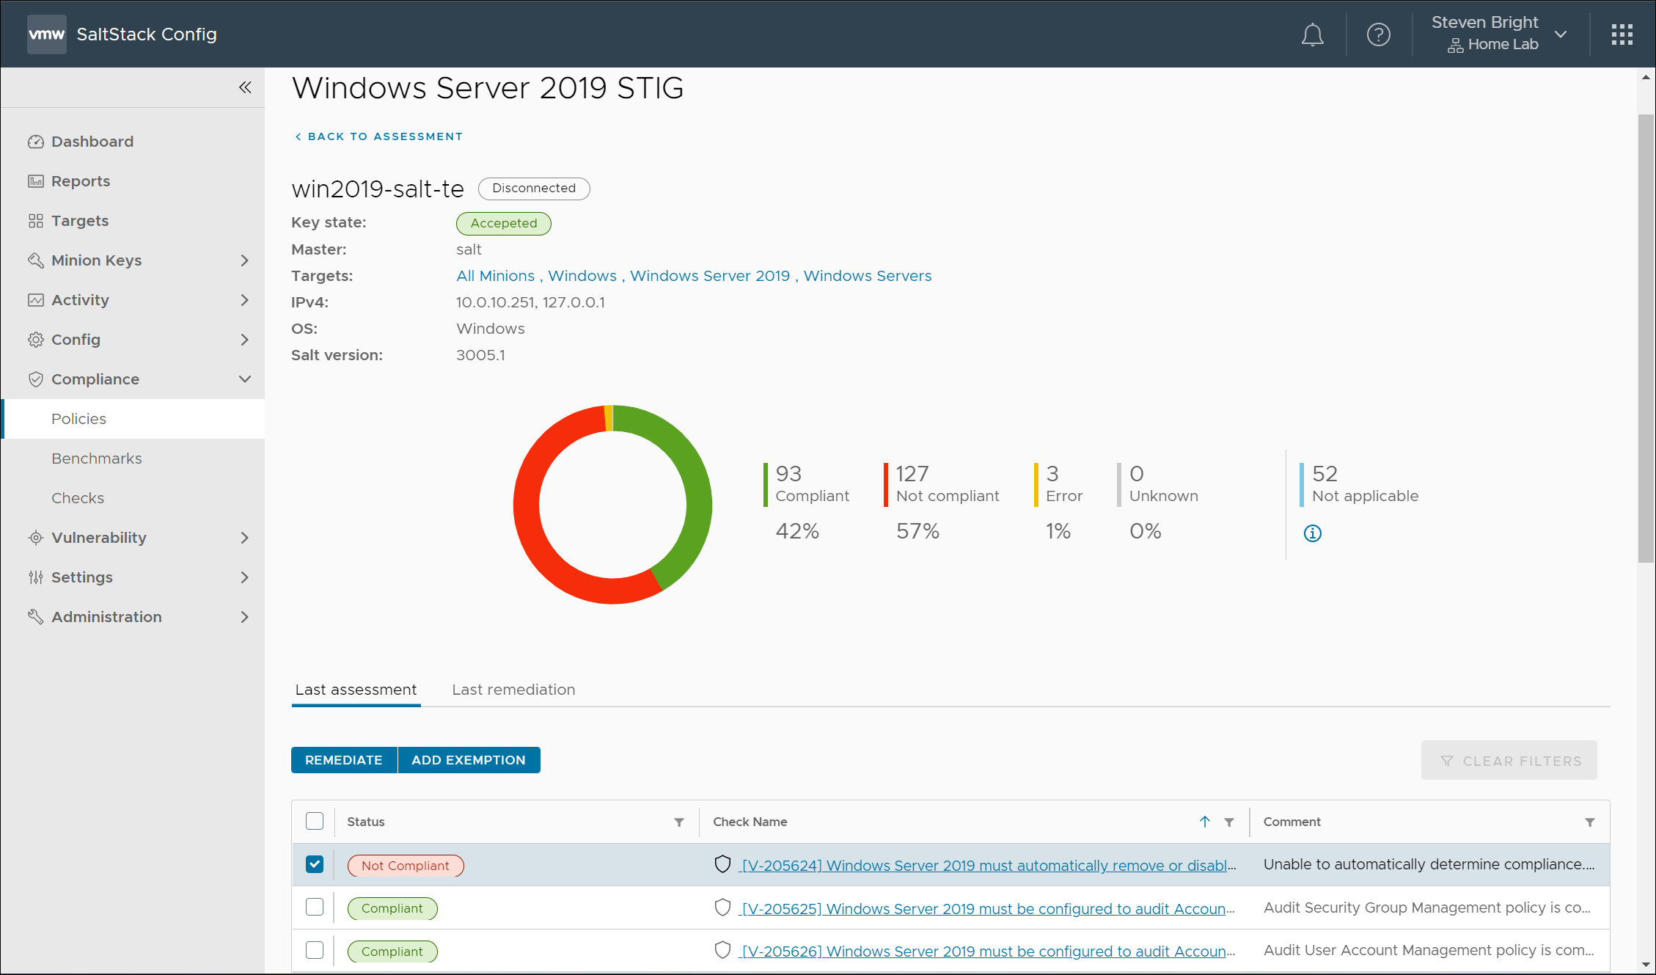The height and width of the screenshot is (975, 1656).
Task: Open the notifications bell icon
Action: [1312, 34]
